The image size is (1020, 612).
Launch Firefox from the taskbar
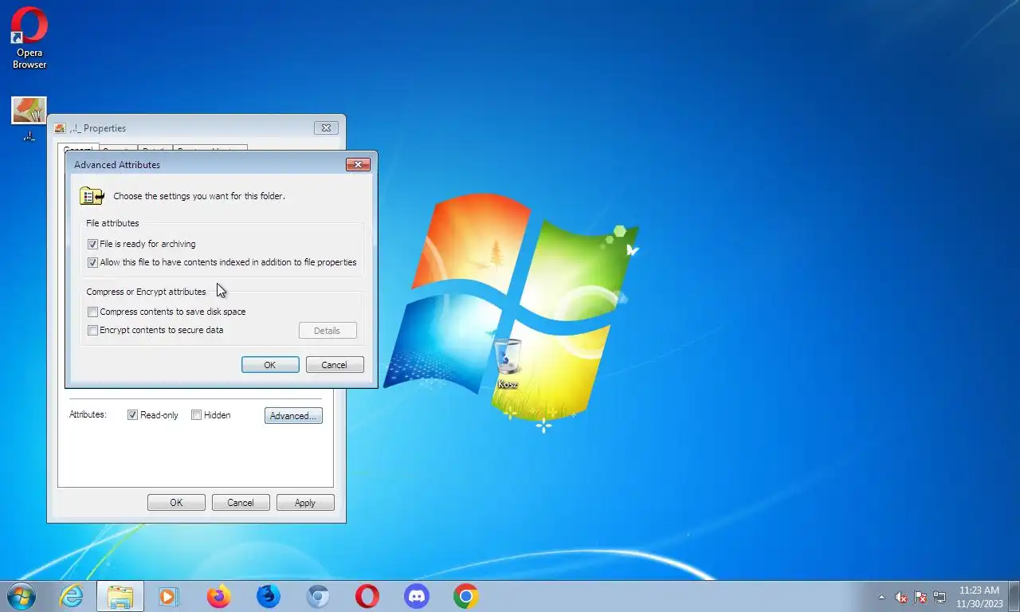(x=218, y=596)
